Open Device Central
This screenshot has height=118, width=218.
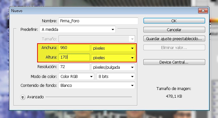pos(174,62)
